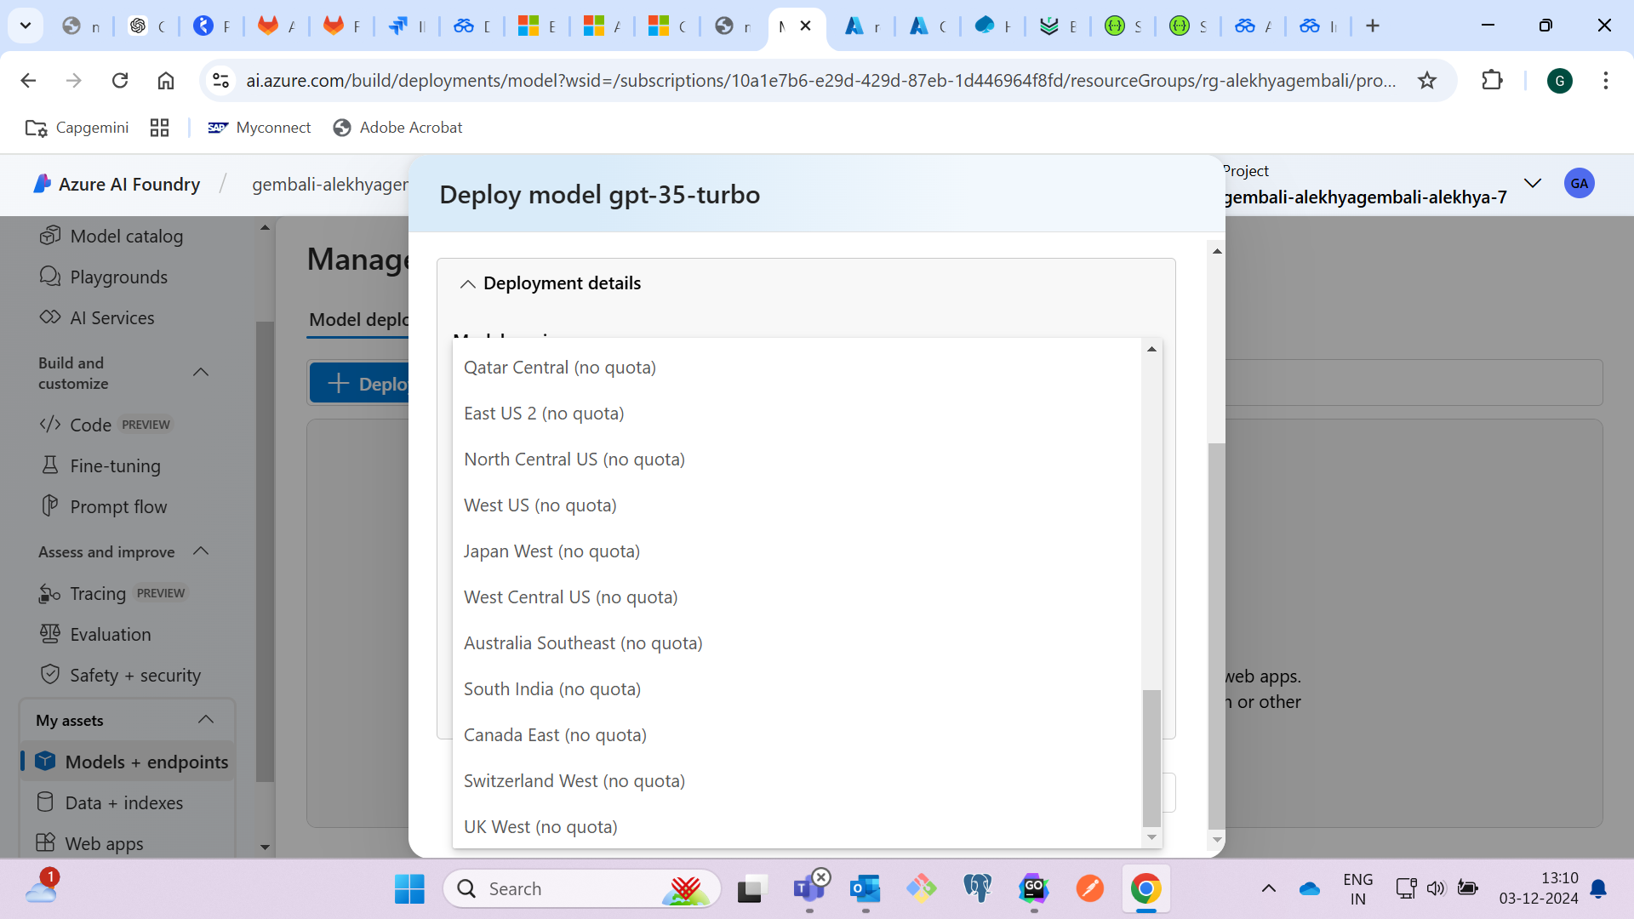The height and width of the screenshot is (919, 1634).
Task: Open Myconnect bookmark
Action: pos(260,128)
